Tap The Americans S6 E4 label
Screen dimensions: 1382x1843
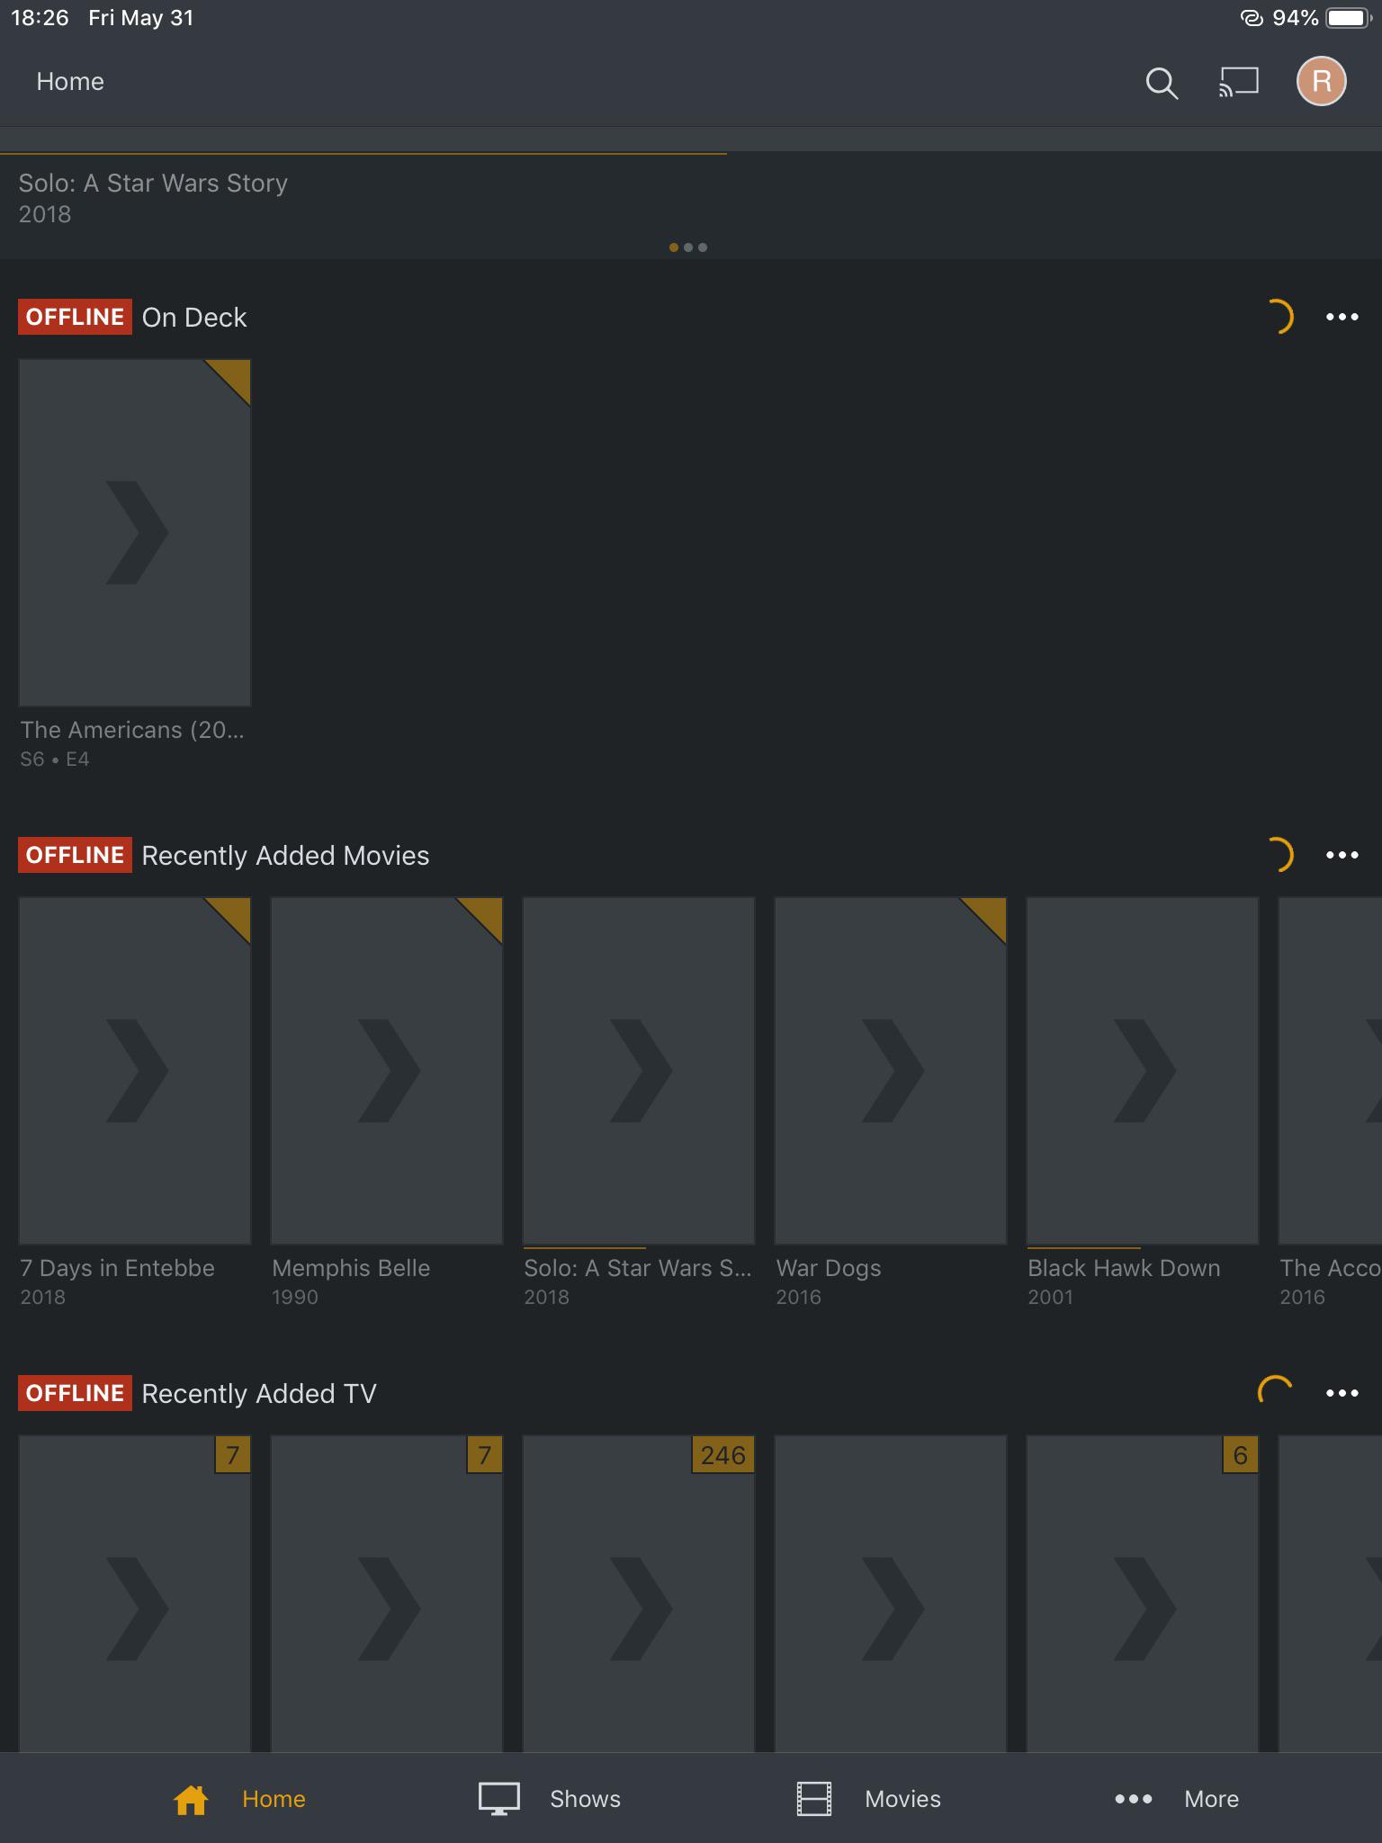click(55, 760)
